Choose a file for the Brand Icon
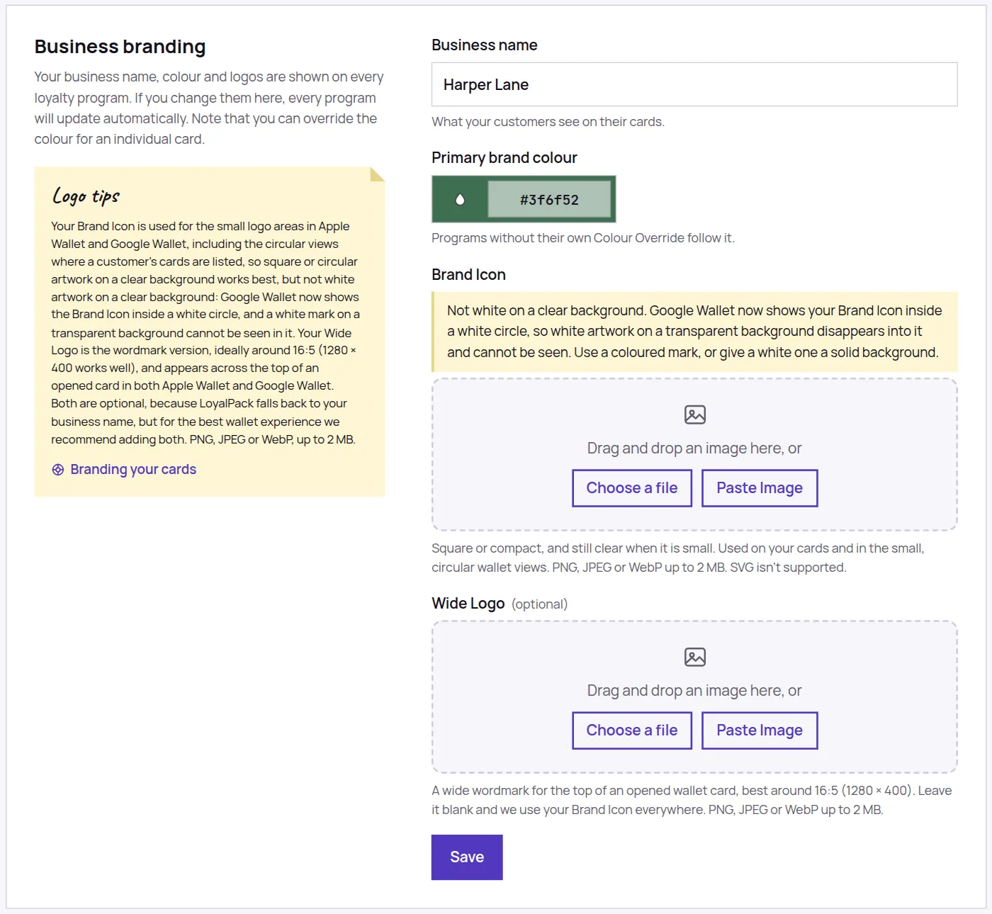Viewport: 992px width, 914px height. click(x=632, y=488)
